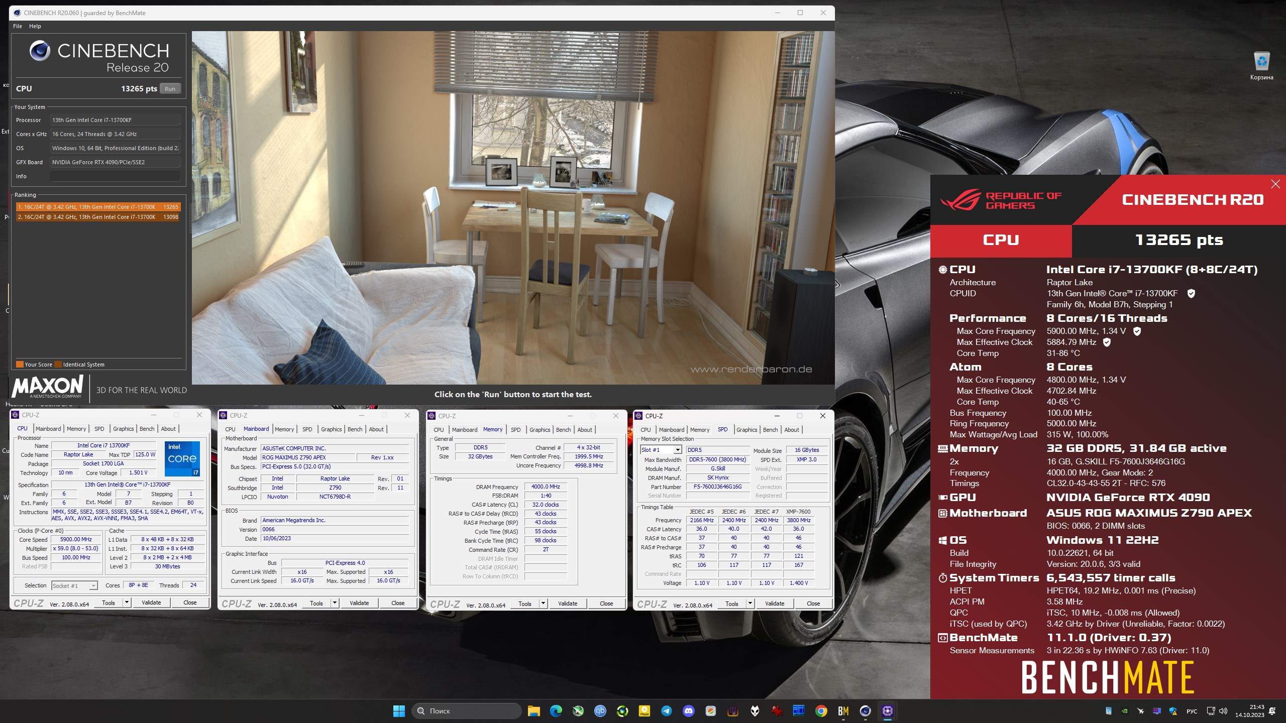Click the Multiplier value x 59.0
Screen dimensions: 1286x723
[x=76, y=548]
